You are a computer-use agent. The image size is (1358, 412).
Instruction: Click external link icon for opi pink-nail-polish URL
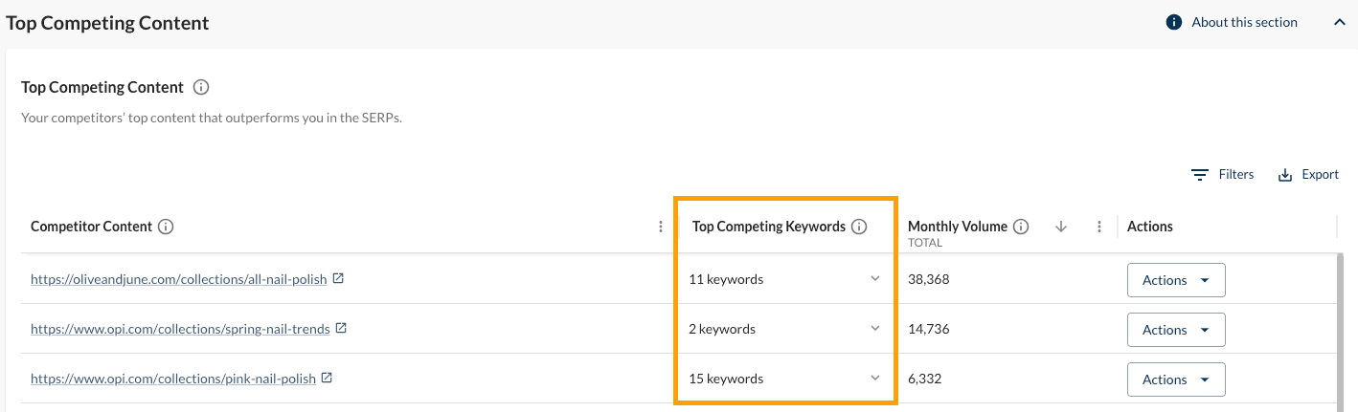[327, 379]
